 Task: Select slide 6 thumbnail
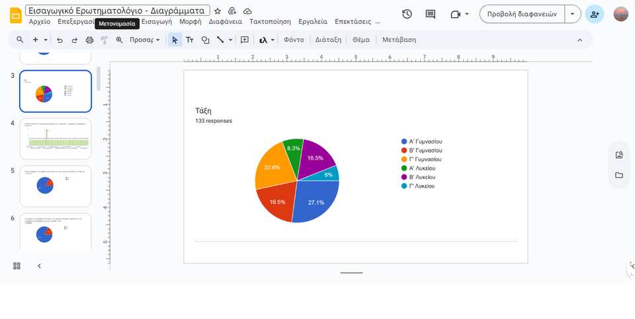(56, 232)
